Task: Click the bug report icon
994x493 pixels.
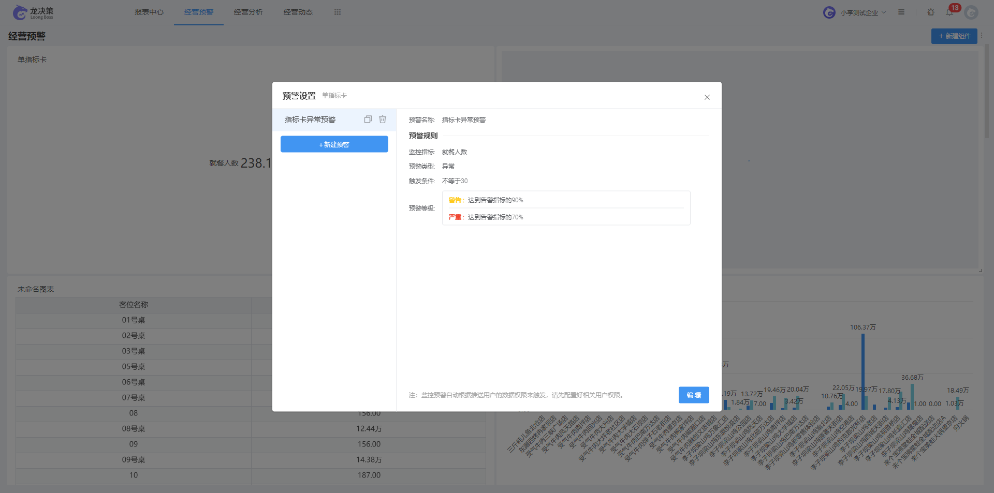Action: tap(931, 12)
